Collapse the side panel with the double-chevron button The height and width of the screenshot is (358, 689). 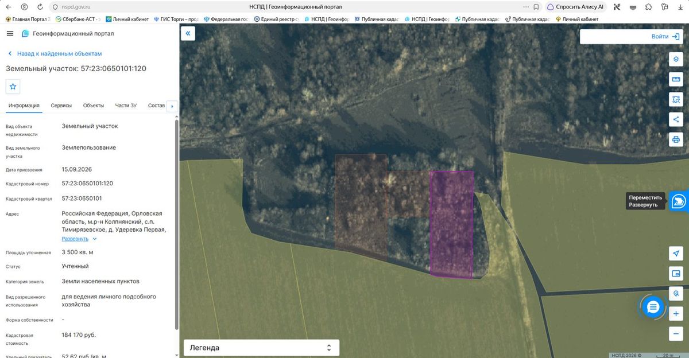tap(188, 33)
